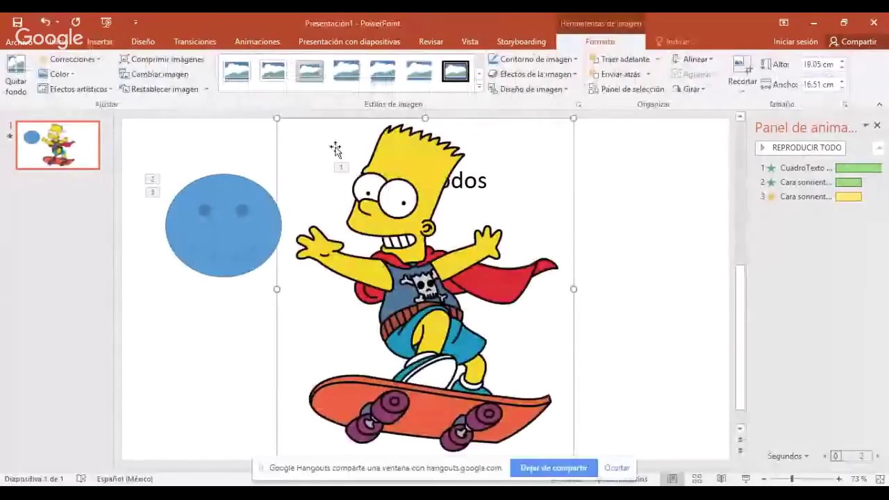Undo the last action
Viewport: 889px width, 500px height.
(x=45, y=22)
